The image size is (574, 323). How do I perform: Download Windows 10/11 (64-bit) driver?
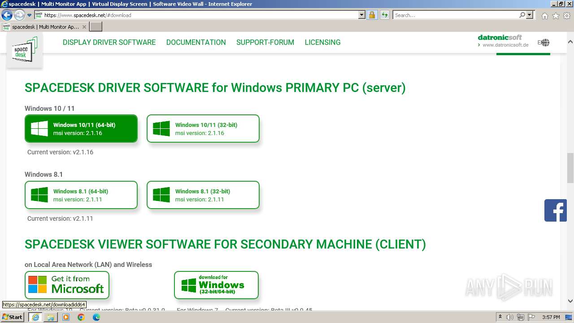[81, 129]
